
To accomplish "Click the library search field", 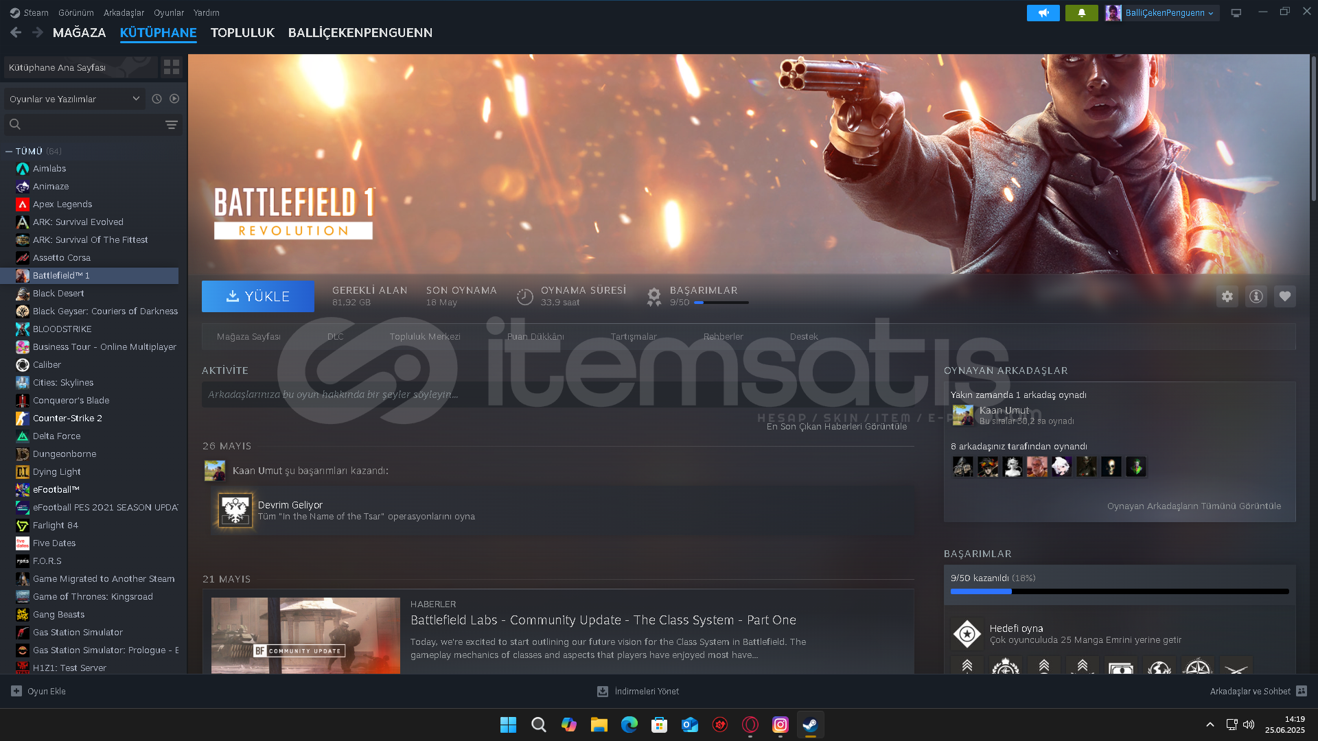I will click(x=92, y=125).
